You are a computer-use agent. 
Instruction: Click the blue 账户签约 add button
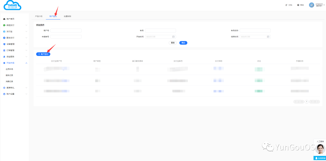click(43, 54)
